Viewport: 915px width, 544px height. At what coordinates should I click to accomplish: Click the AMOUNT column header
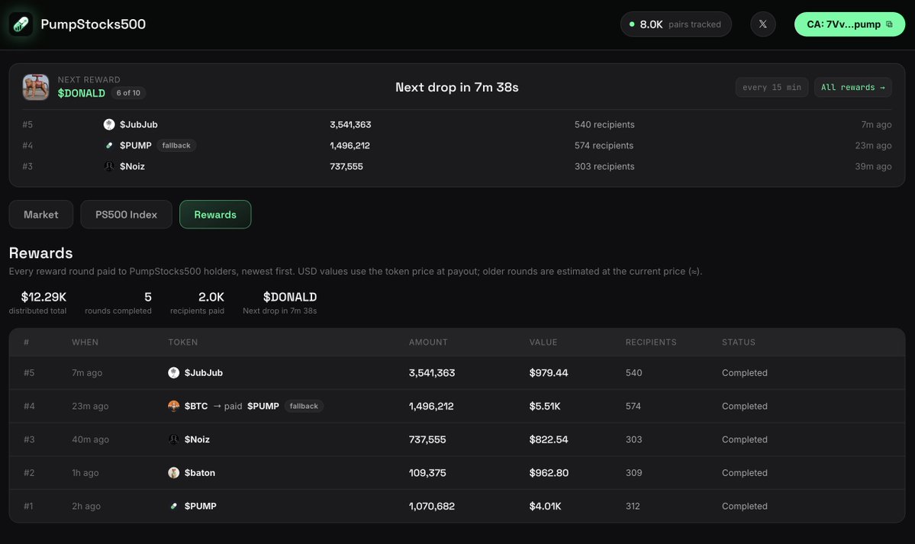(428, 342)
